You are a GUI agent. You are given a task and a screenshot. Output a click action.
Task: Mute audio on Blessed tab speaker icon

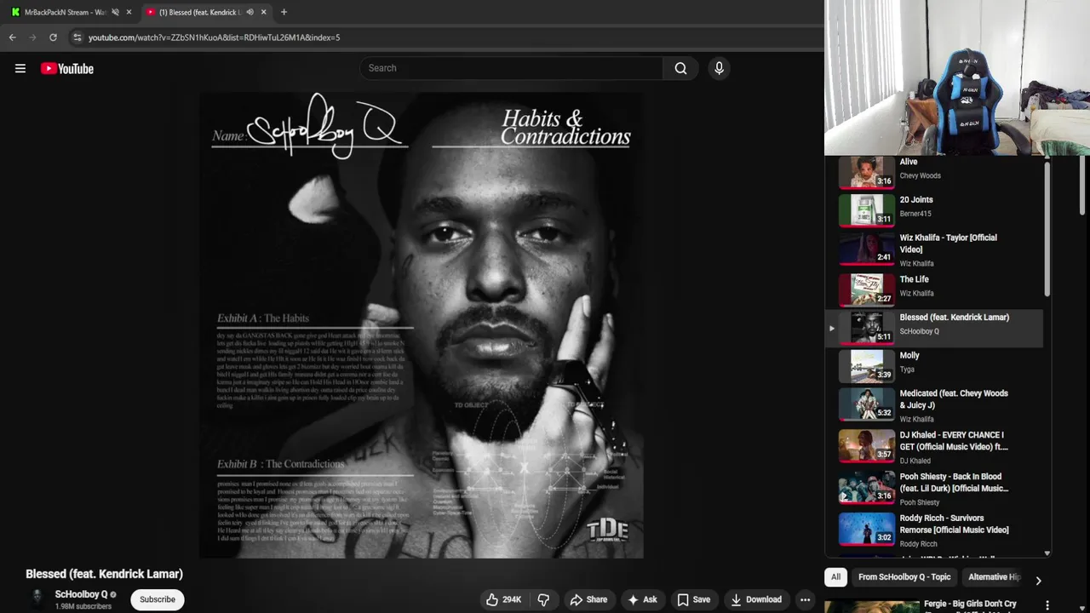click(250, 12)
